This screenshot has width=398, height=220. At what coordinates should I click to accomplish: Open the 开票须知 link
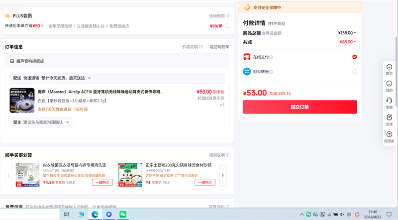coord(217,207)
